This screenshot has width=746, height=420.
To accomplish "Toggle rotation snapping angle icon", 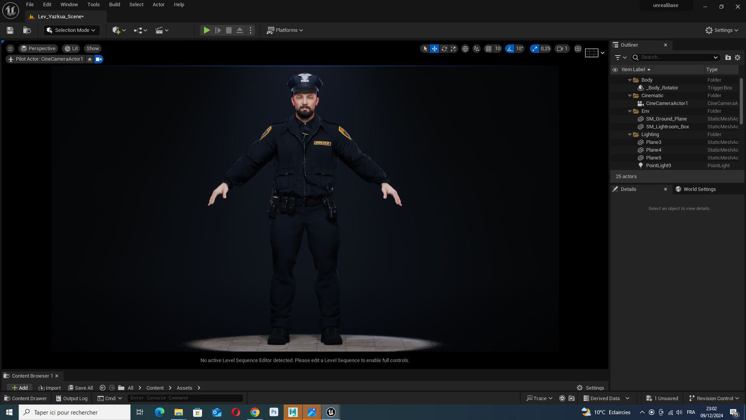I will (x=510, y=49).
